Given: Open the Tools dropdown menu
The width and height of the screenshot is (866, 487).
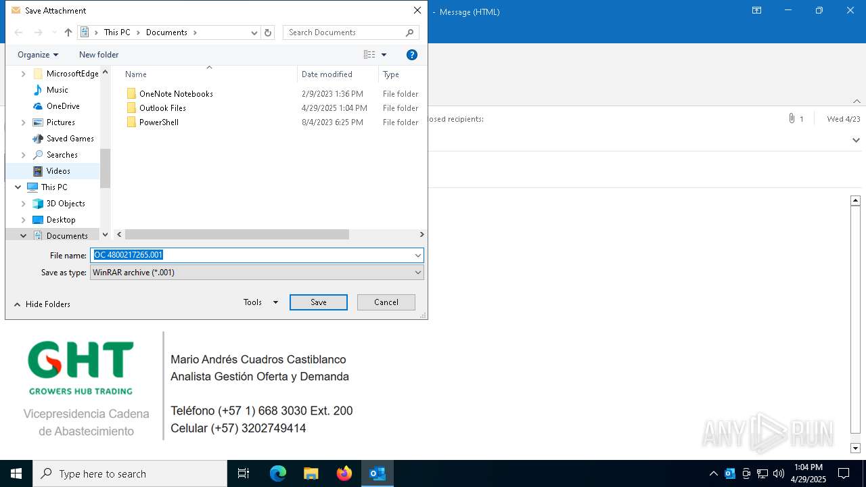Looking at the screenshot, I should click(x=260, y=302).
